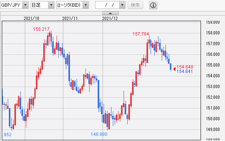Click the 2021/12 date axis label

click(110, 19)
